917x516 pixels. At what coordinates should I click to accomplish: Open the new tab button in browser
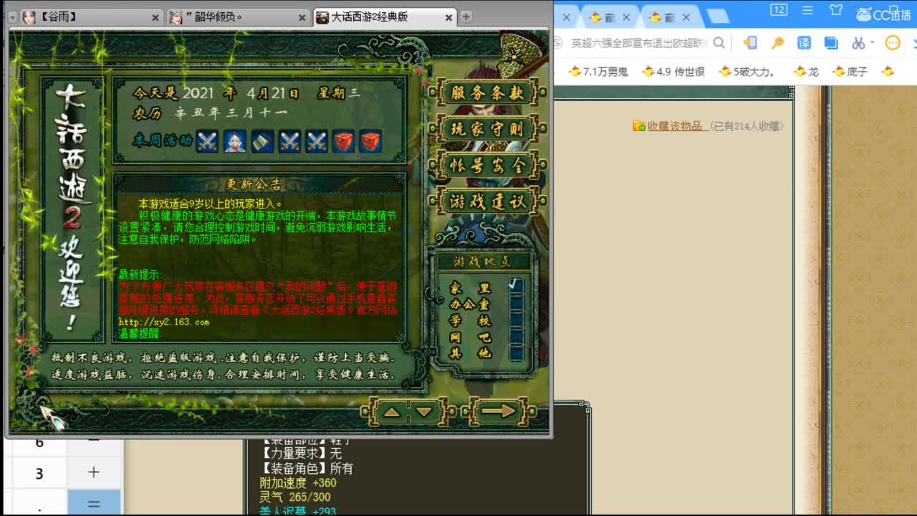[718, 16]
